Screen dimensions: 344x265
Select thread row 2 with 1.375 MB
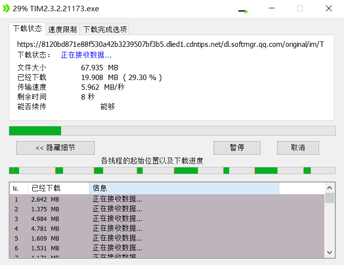pos(167,209)
